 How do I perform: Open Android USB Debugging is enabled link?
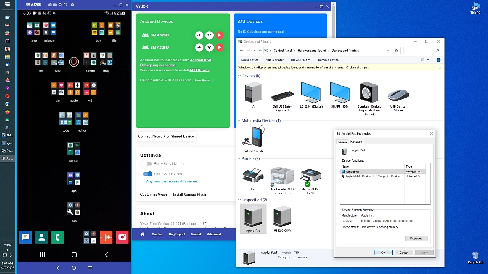pyautogui.click(x=175, y=62)
